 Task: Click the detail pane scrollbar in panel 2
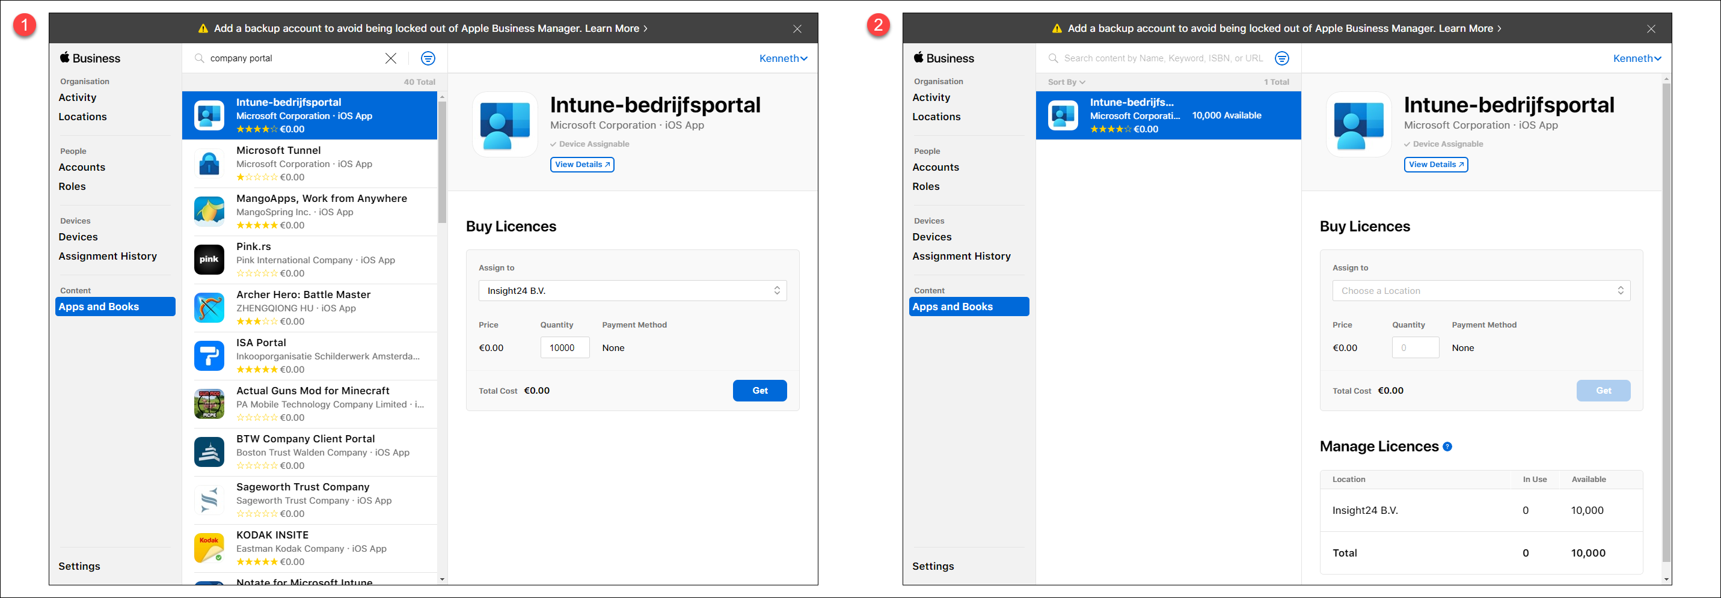click(1666, 322)
